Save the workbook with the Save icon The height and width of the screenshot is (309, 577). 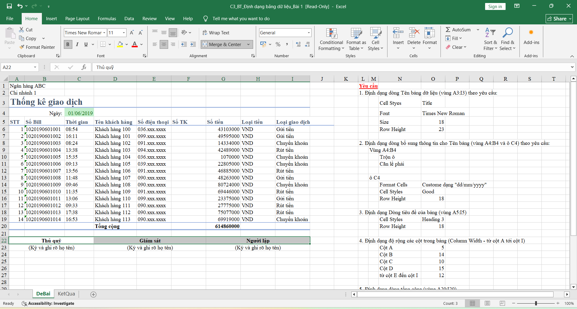(x=9, y=6)
